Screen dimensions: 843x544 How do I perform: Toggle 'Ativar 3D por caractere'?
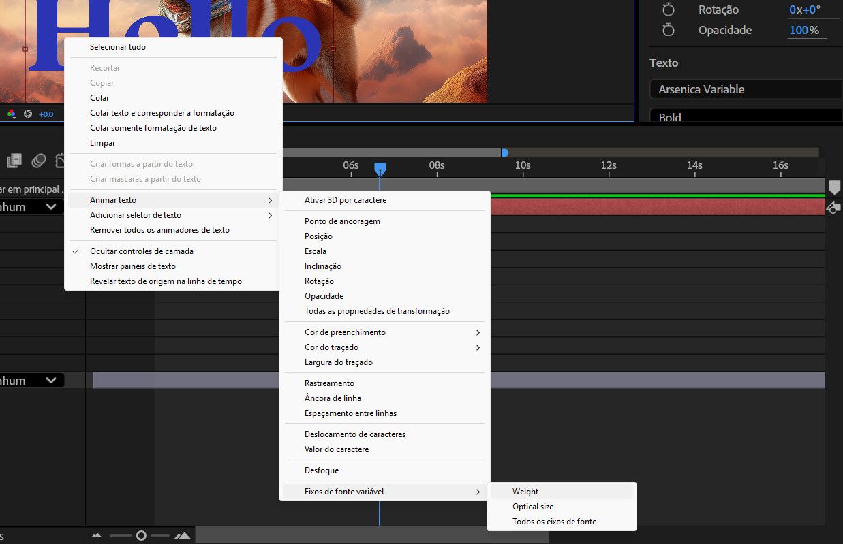click(346, 199)
